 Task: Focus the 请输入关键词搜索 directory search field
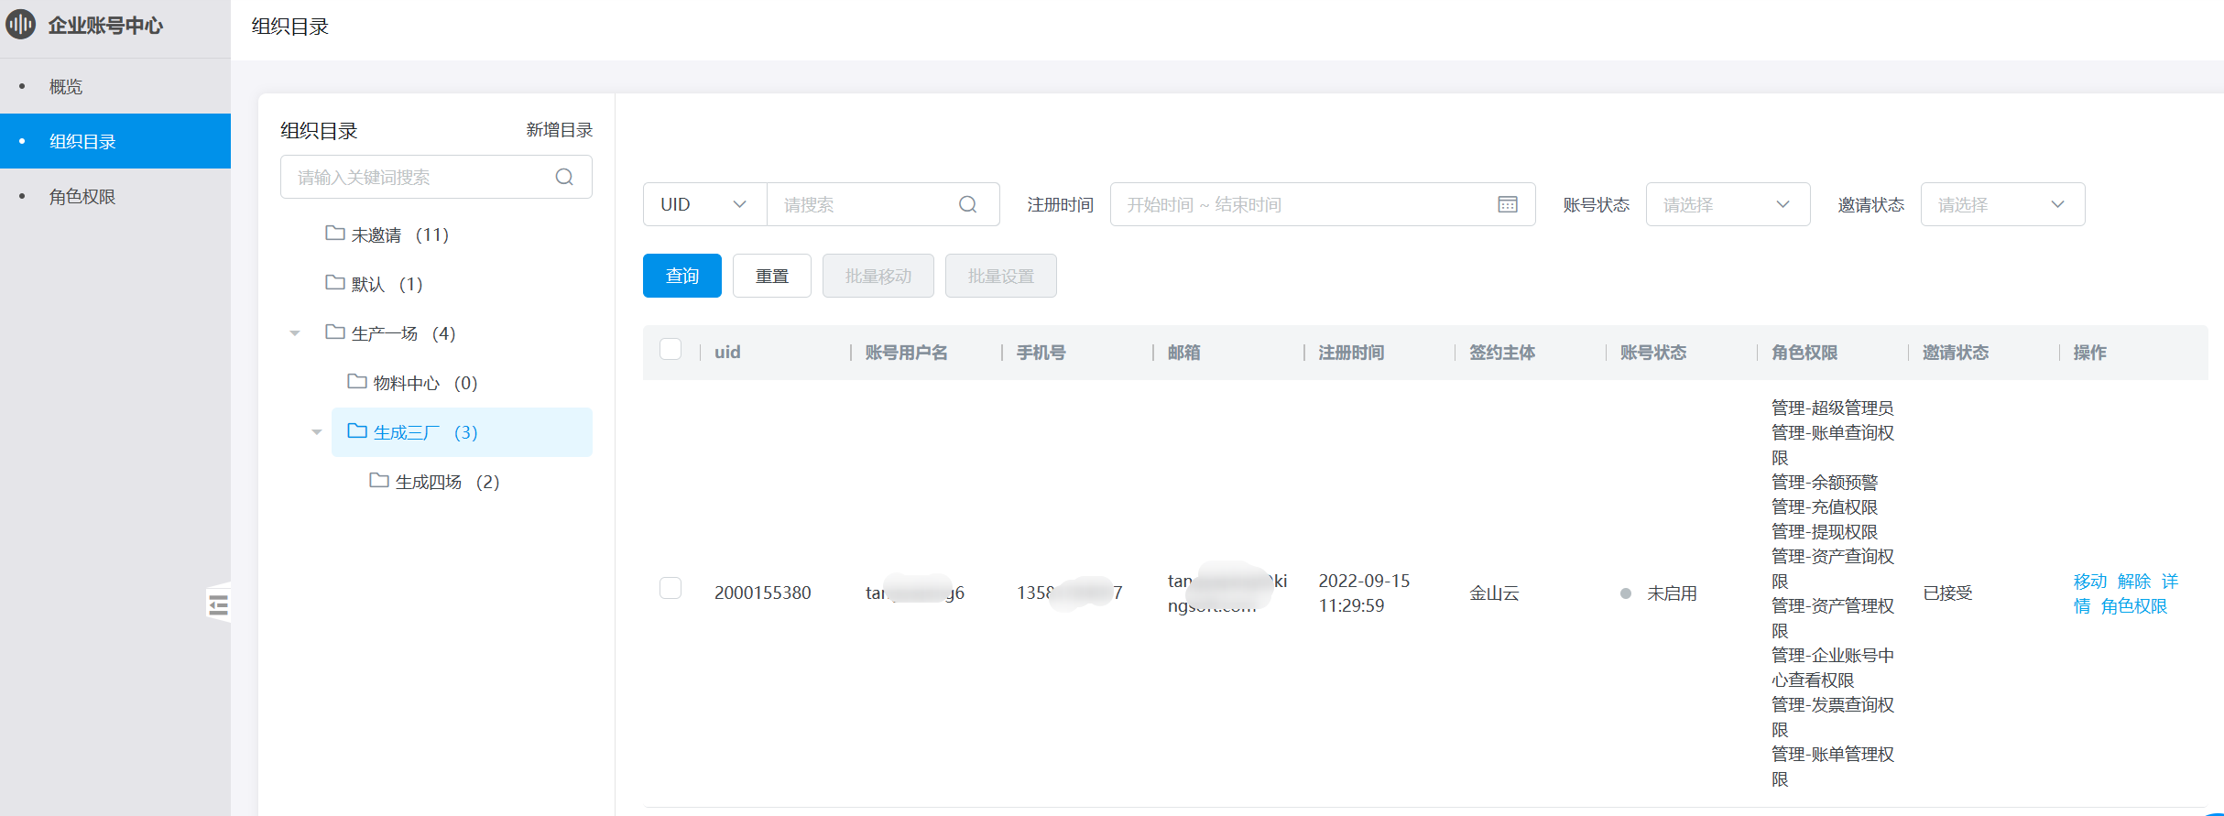(421, 177)
